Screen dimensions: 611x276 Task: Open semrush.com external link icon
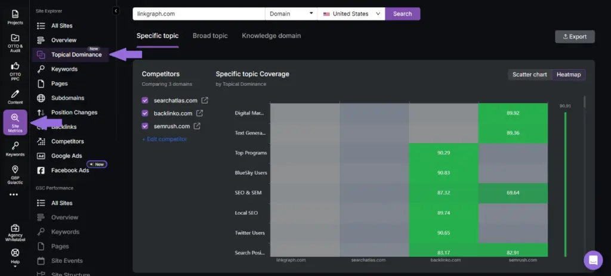pyautogui.click(x=197, y=126)
